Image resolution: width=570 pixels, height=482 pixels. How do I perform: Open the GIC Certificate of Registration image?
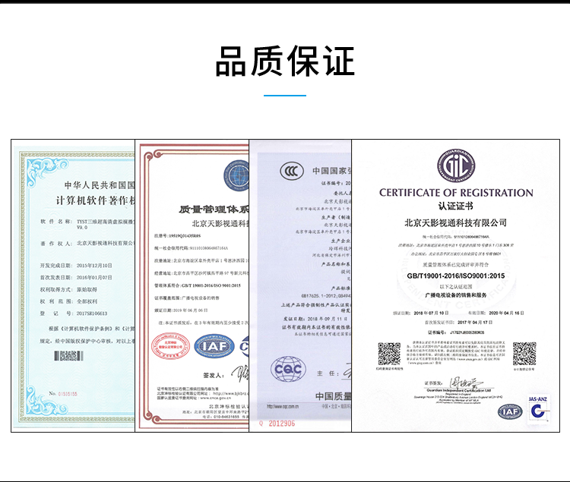point(455,285)
